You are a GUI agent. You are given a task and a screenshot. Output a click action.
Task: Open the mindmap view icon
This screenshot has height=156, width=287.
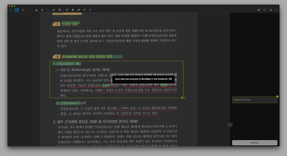(x=259, y=10)
